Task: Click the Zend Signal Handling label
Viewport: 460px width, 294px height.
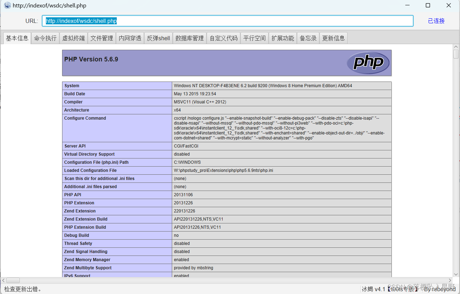Action: click(86, 252)
